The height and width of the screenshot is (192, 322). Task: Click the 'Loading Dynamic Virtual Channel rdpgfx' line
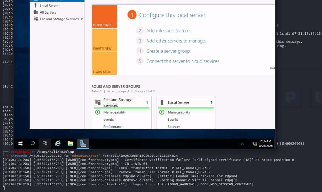point(120,180)
